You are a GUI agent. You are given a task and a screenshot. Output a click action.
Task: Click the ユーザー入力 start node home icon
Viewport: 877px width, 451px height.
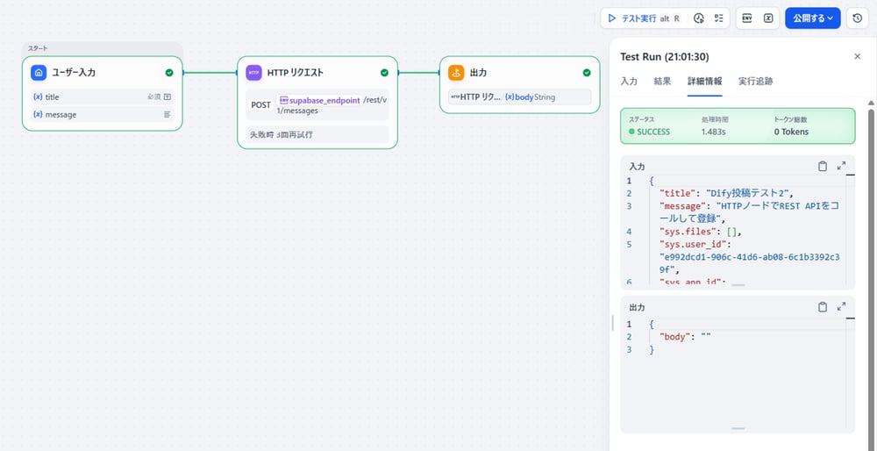39,73
